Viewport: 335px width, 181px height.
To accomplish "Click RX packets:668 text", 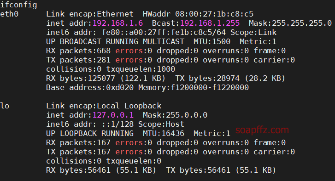I will point(78,51).
